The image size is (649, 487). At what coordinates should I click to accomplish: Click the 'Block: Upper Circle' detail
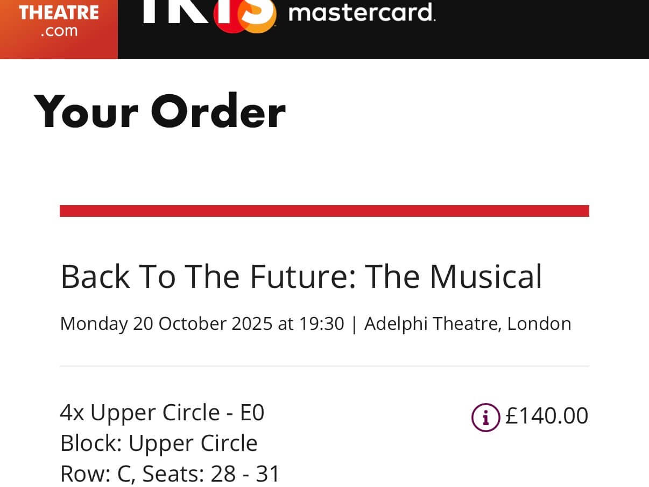point(159,443)
